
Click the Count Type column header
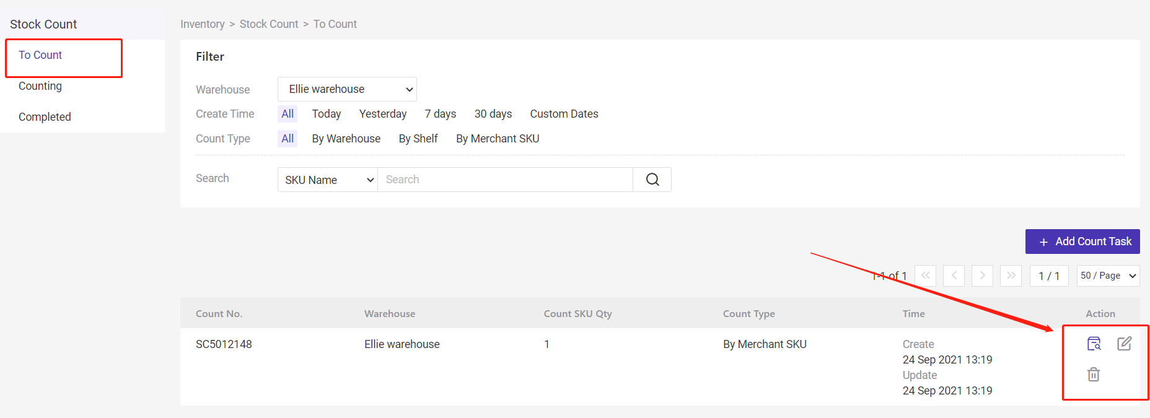(749, 314)
